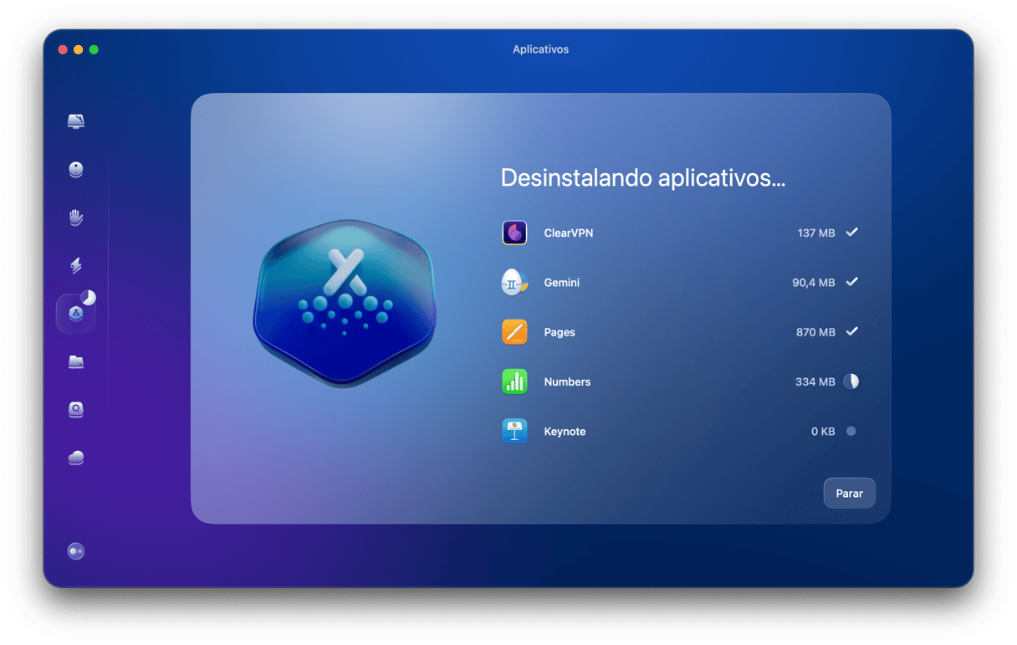
Task: Click the Gemini app icon
Action: (514, 283)
